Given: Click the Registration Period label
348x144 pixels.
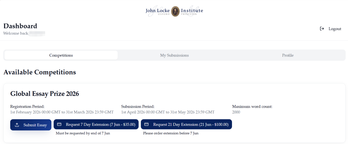Looking at the screenshot, I should [27, 107].
